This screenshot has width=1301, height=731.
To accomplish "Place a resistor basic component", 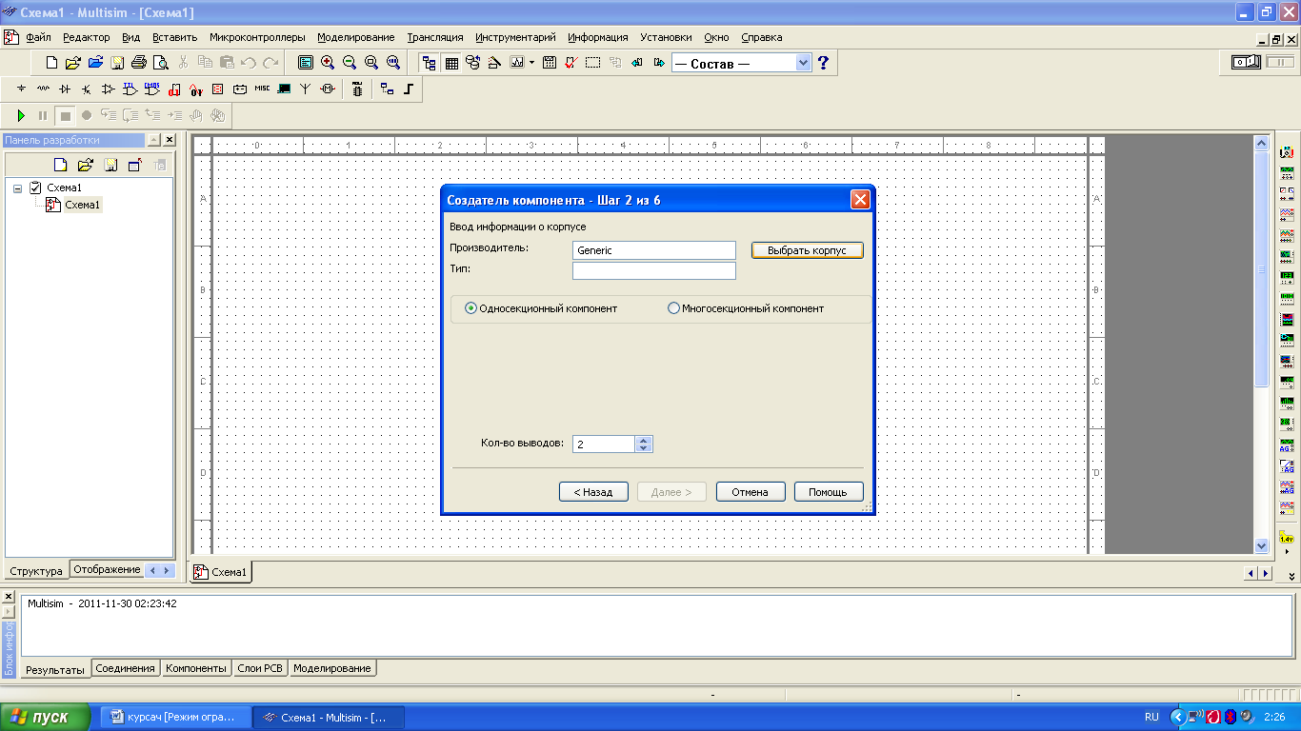I will (x=43, y=89).
